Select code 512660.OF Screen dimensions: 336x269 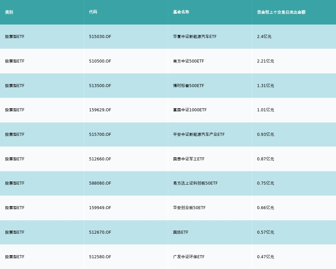click(x=100, y=159)
